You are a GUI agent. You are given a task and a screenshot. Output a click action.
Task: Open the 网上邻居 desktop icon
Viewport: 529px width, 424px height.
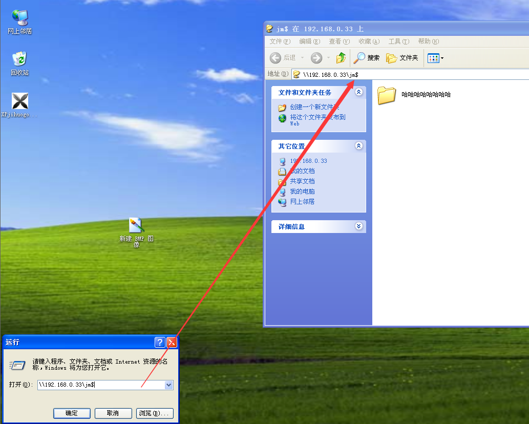click(x=20, y=22)
